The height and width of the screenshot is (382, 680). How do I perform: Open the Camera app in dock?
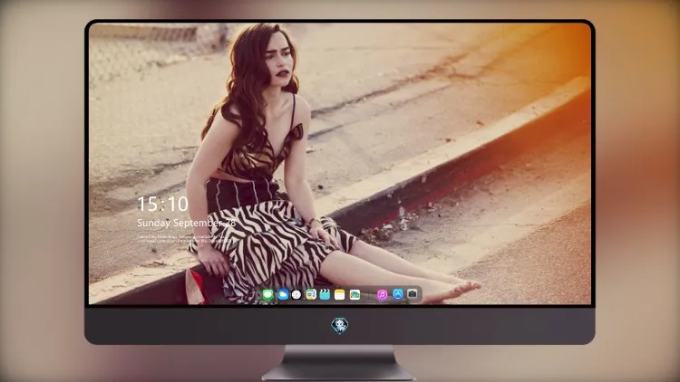pyautogui.click(x=413, y=294)
